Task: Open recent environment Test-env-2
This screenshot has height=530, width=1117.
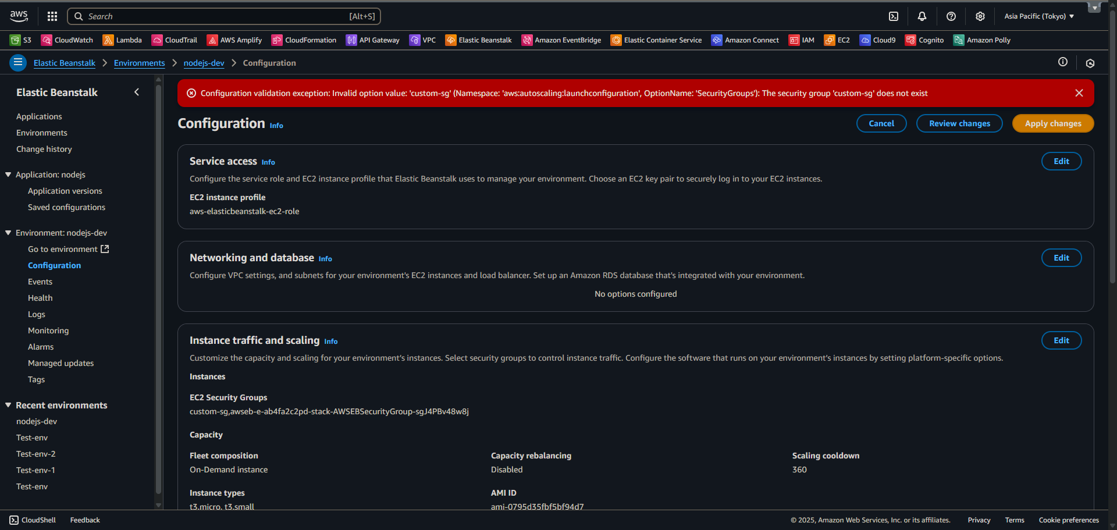Action: pyautogui.click(x=36, y=454)
